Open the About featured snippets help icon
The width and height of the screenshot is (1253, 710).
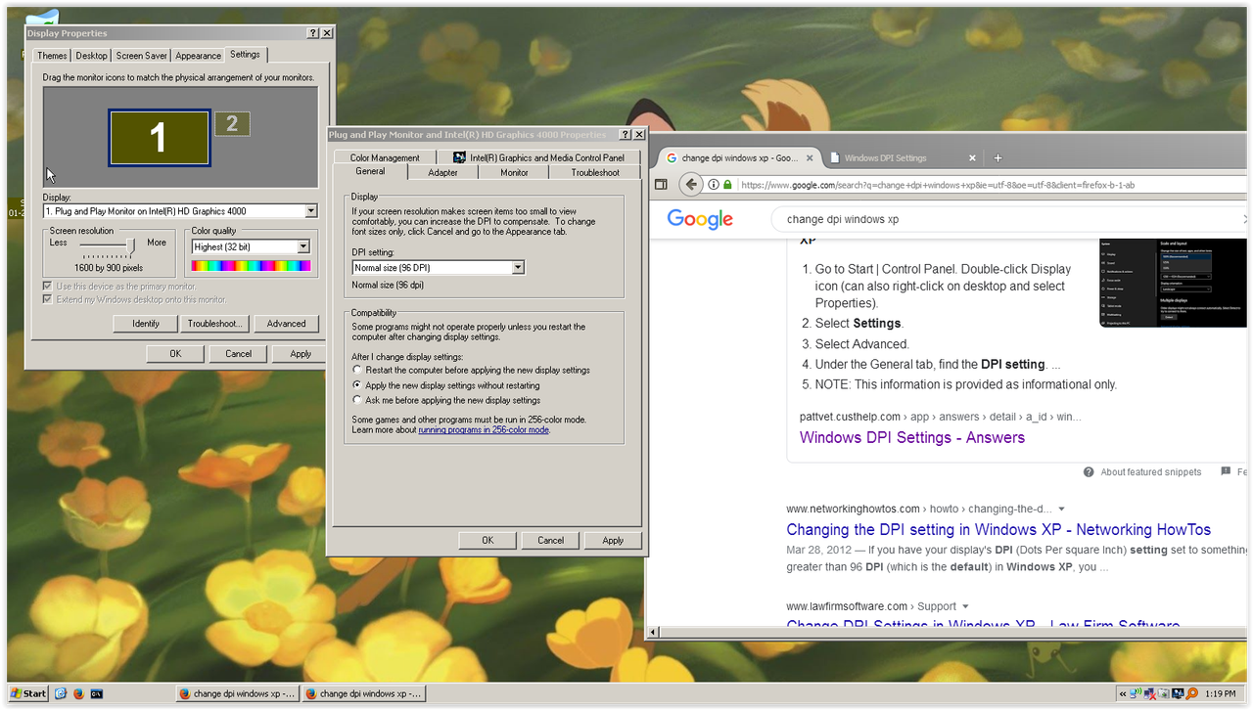click(x=1088, y=471)
